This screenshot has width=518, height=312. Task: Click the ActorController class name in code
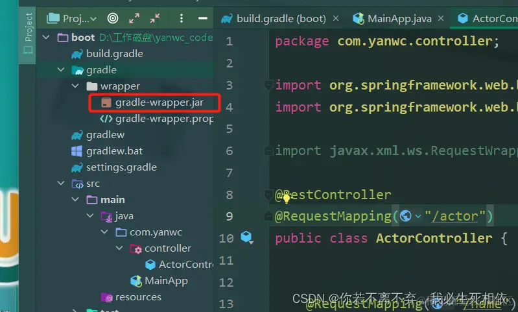434,238
